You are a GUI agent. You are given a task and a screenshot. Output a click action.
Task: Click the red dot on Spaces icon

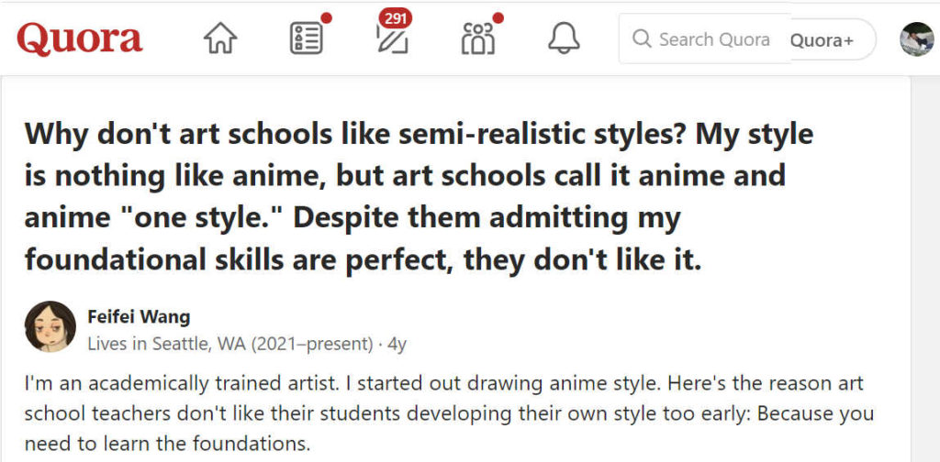498,17
